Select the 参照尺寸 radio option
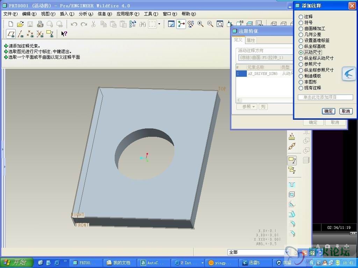The image size is (358, 268). (x=301, y=64)
